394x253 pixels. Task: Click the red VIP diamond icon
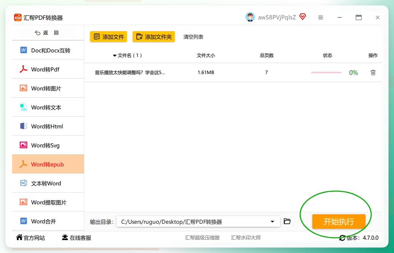(302, 17)
